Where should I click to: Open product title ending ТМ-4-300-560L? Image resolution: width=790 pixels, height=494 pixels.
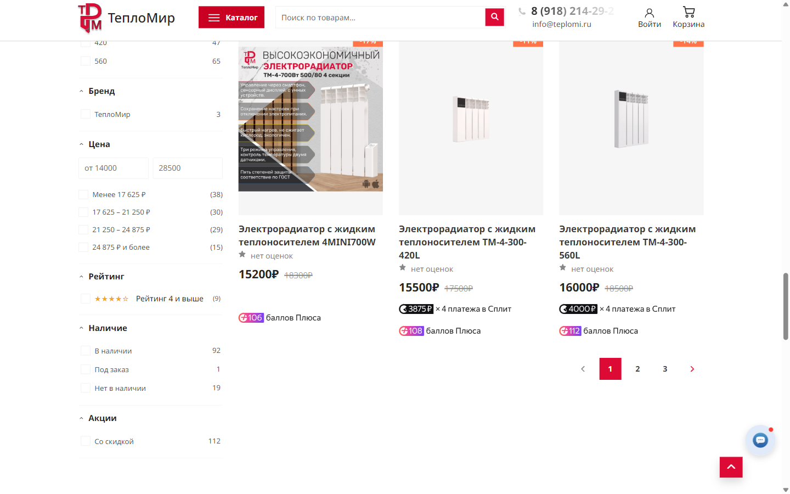pos(628,242)
